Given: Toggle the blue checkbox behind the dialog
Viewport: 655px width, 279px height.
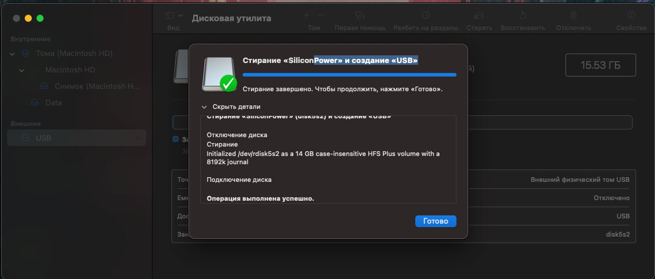Looking at the screenshot, I should (x=176, y=139).
